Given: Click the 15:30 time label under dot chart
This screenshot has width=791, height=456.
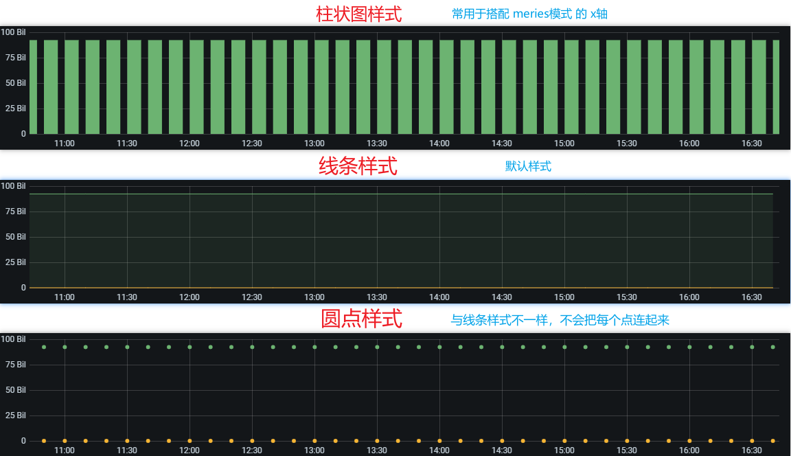Looking at the screenshot, I should 627,451.
